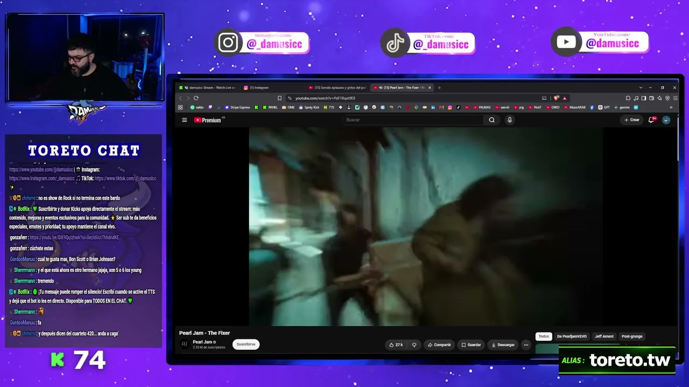
Task: Go back using the browser back arrow
Action: point(180,98)
